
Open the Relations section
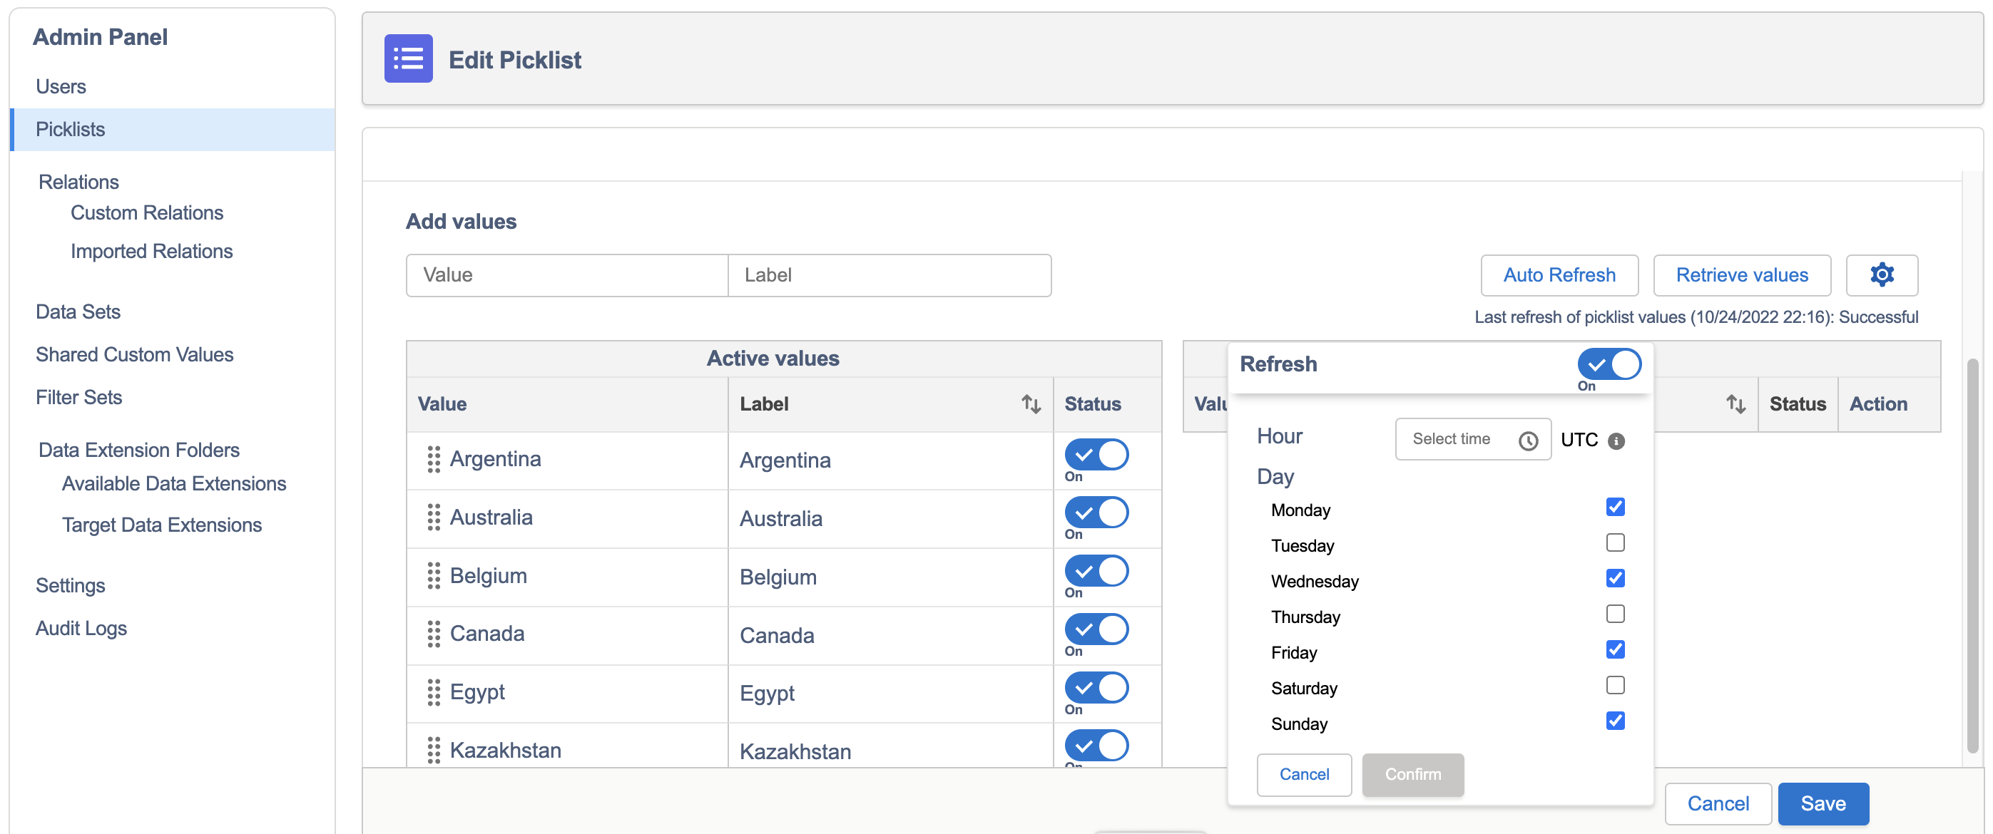coord(78,182)
